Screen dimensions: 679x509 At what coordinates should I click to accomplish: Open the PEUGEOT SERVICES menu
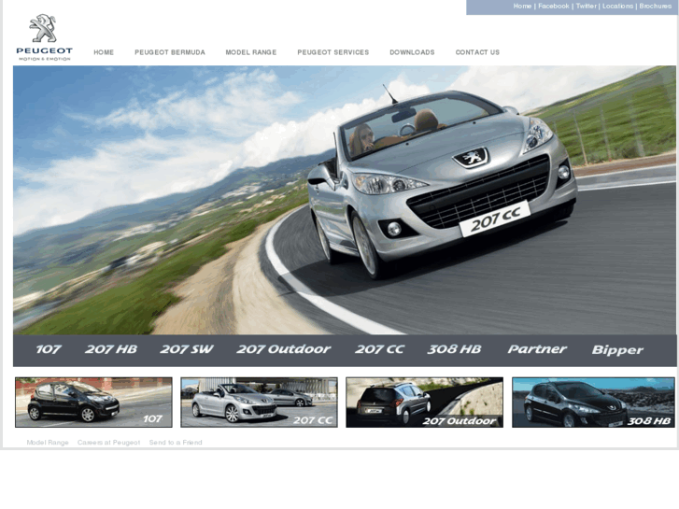pos(333,52)
